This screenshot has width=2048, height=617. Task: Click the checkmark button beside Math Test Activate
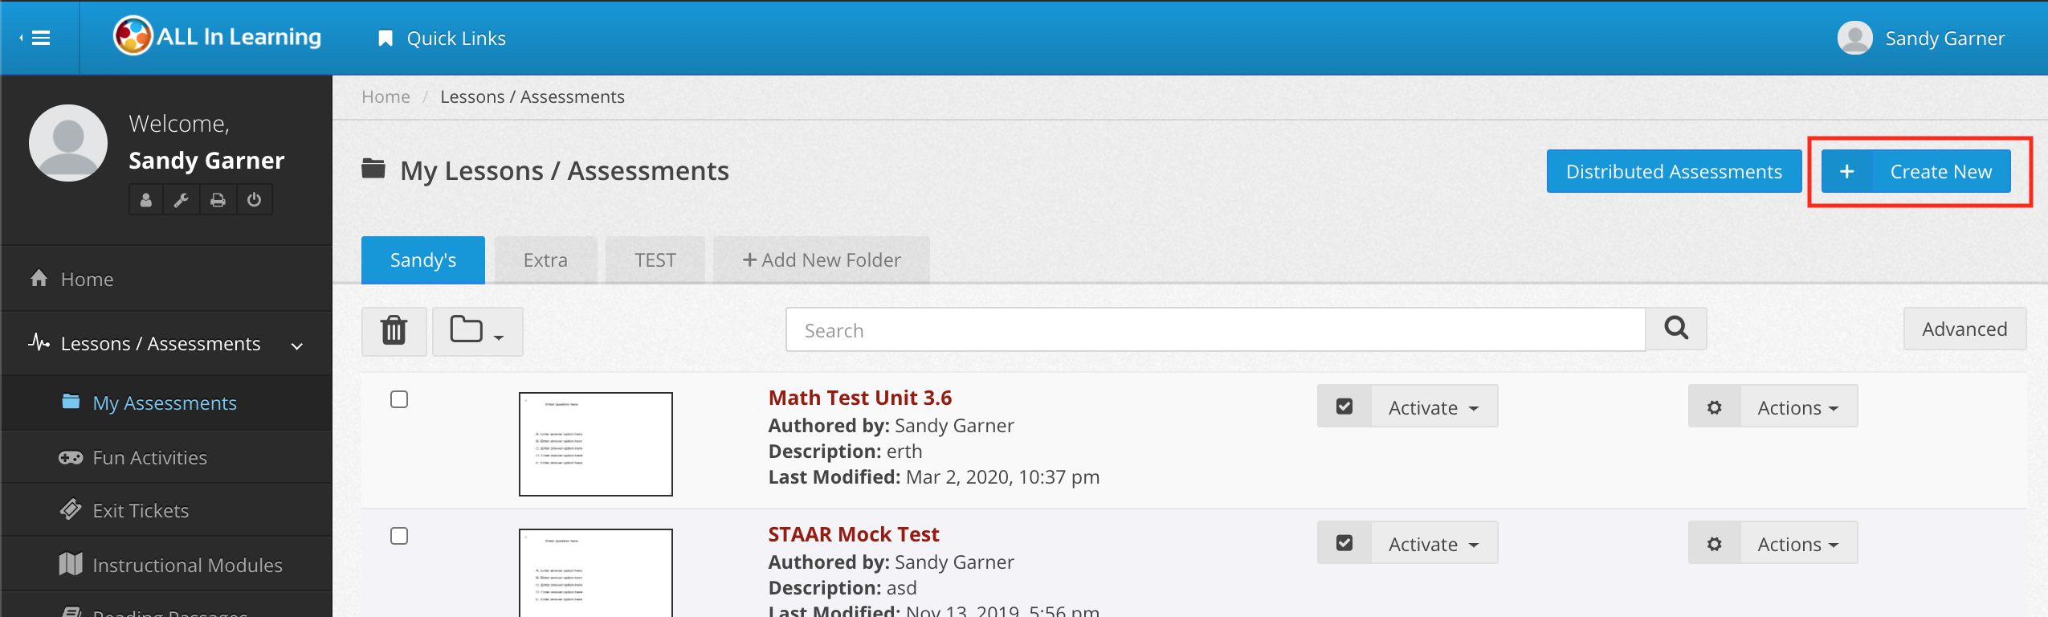[x=1344, y=407]
